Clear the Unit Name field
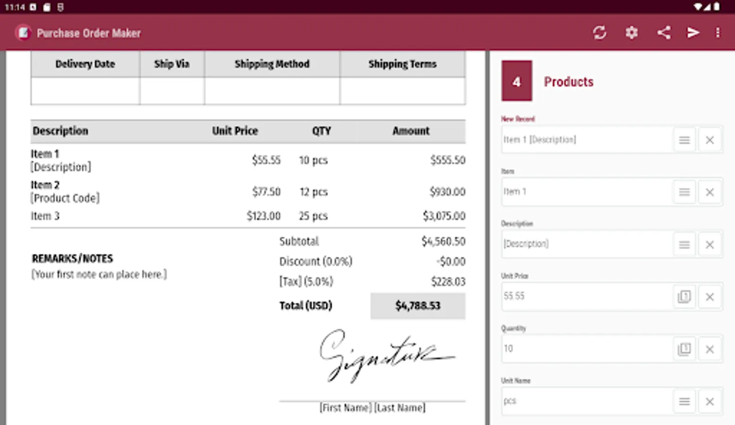Image resolution: width=735 pixels, height=425 pixels. point(709,401)
